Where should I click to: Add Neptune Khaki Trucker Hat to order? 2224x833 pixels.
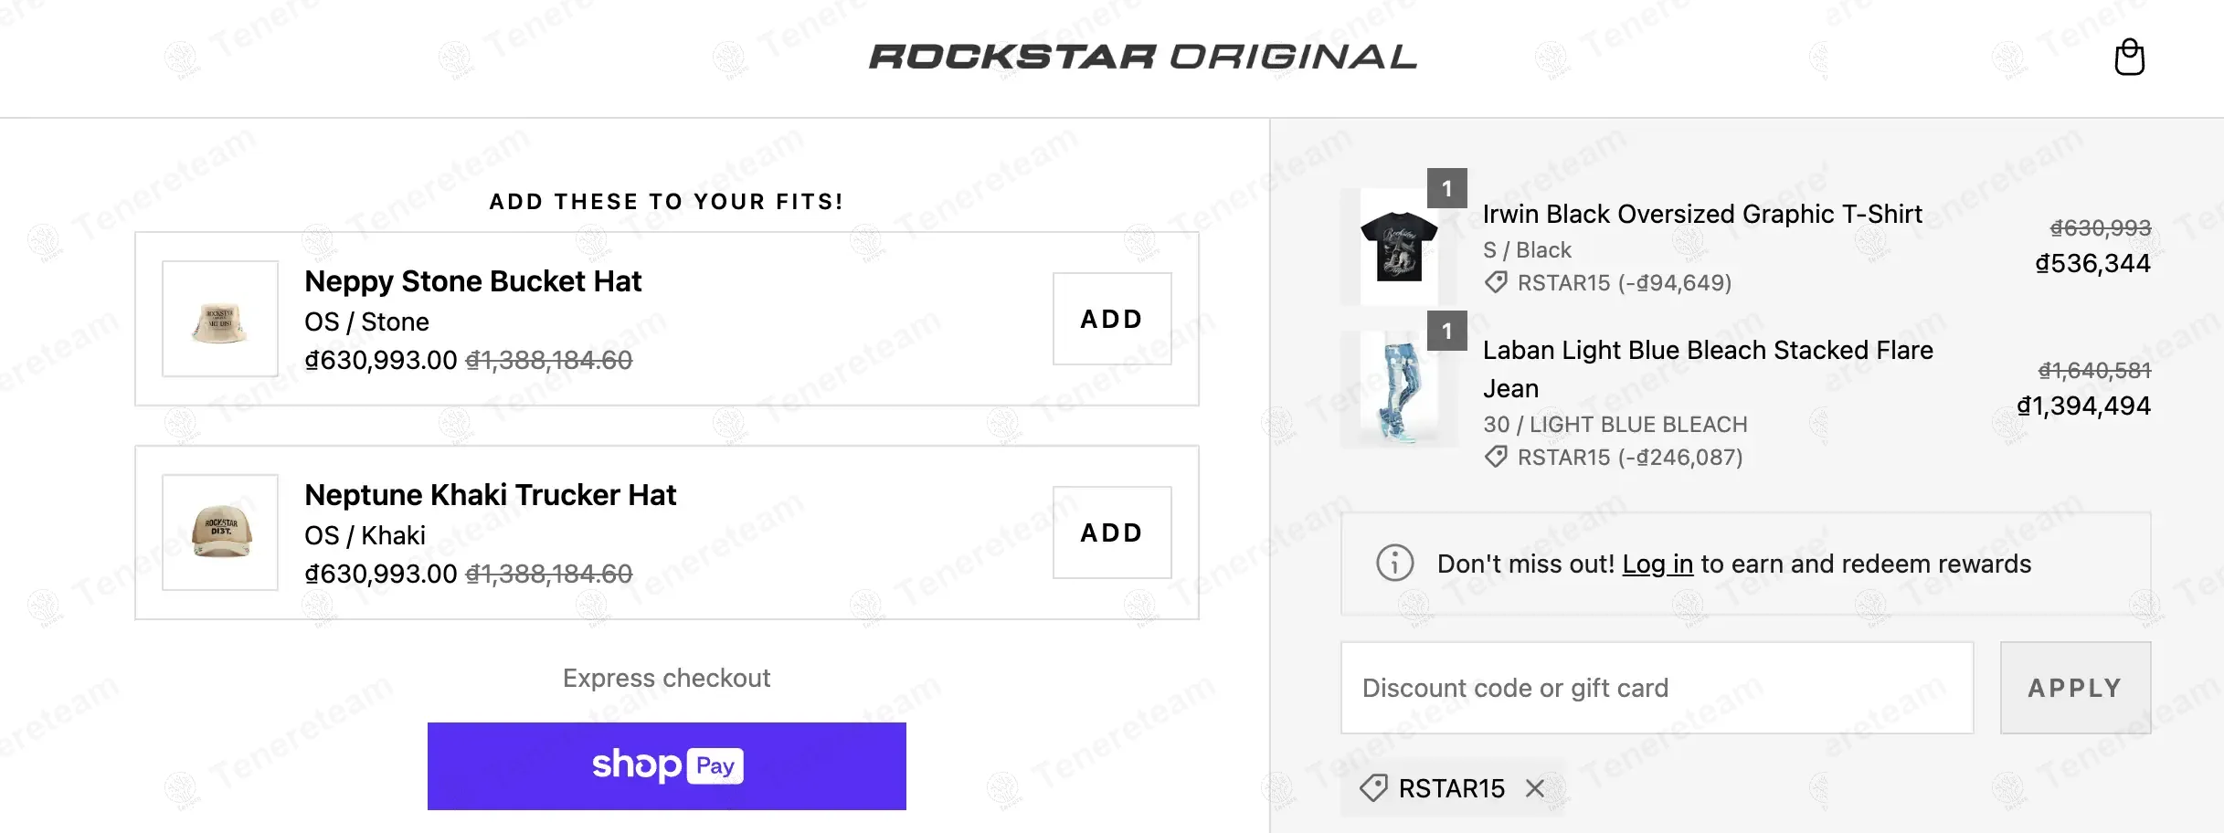pos(1111,532)
